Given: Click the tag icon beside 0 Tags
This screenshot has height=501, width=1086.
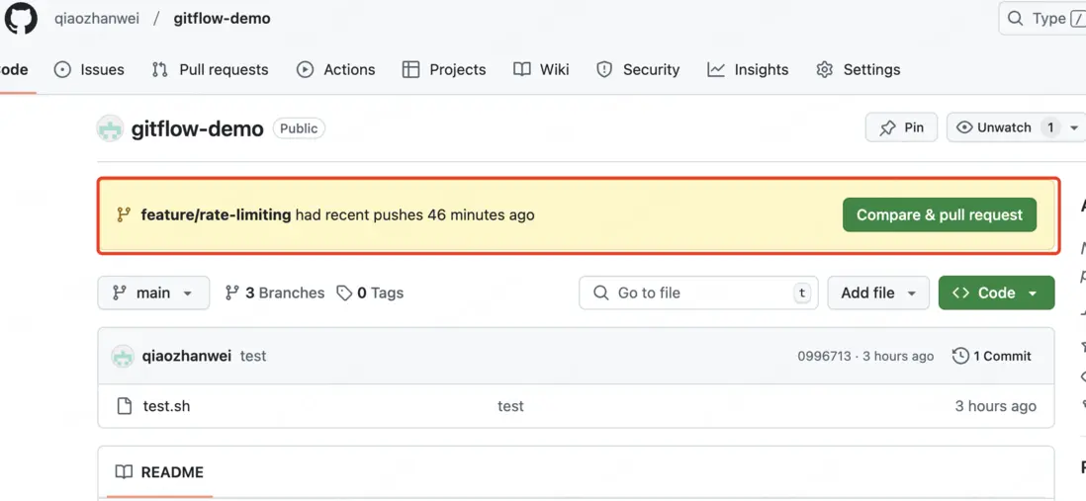Looking at the screenshot, I should [344, 292].
